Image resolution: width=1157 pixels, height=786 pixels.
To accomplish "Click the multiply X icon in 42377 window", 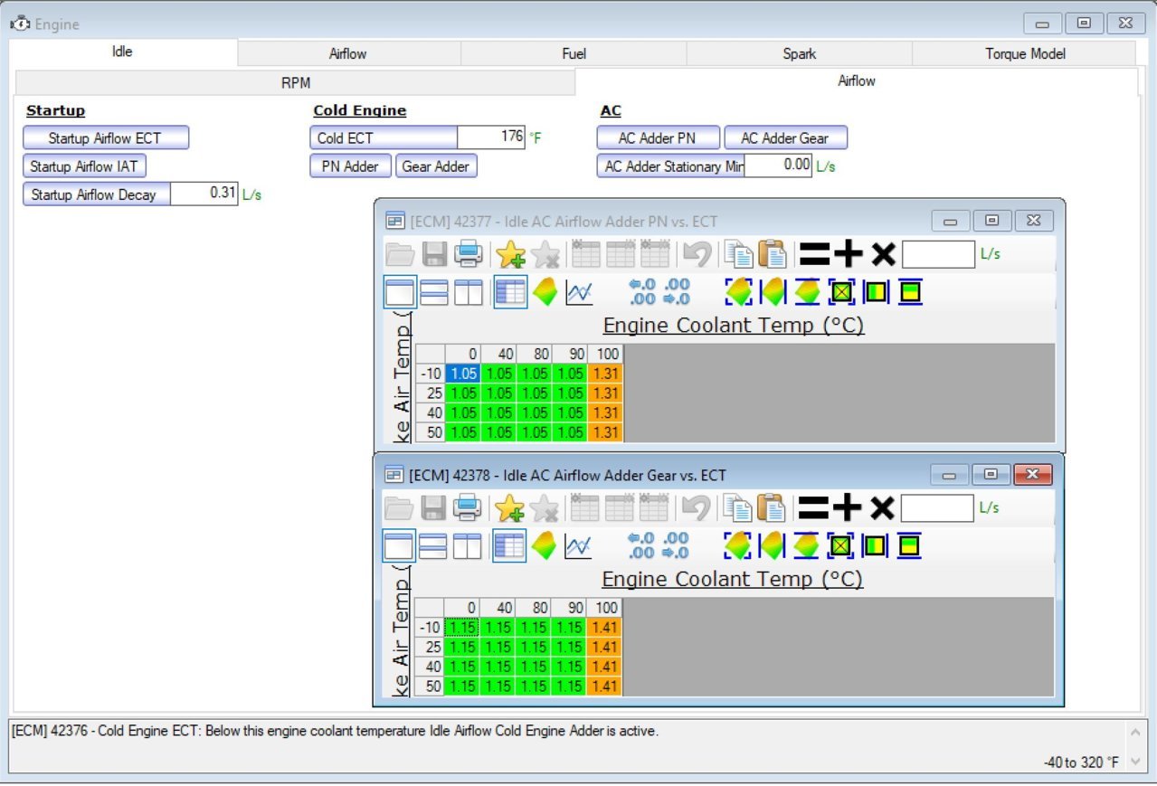I will (883, 254).
